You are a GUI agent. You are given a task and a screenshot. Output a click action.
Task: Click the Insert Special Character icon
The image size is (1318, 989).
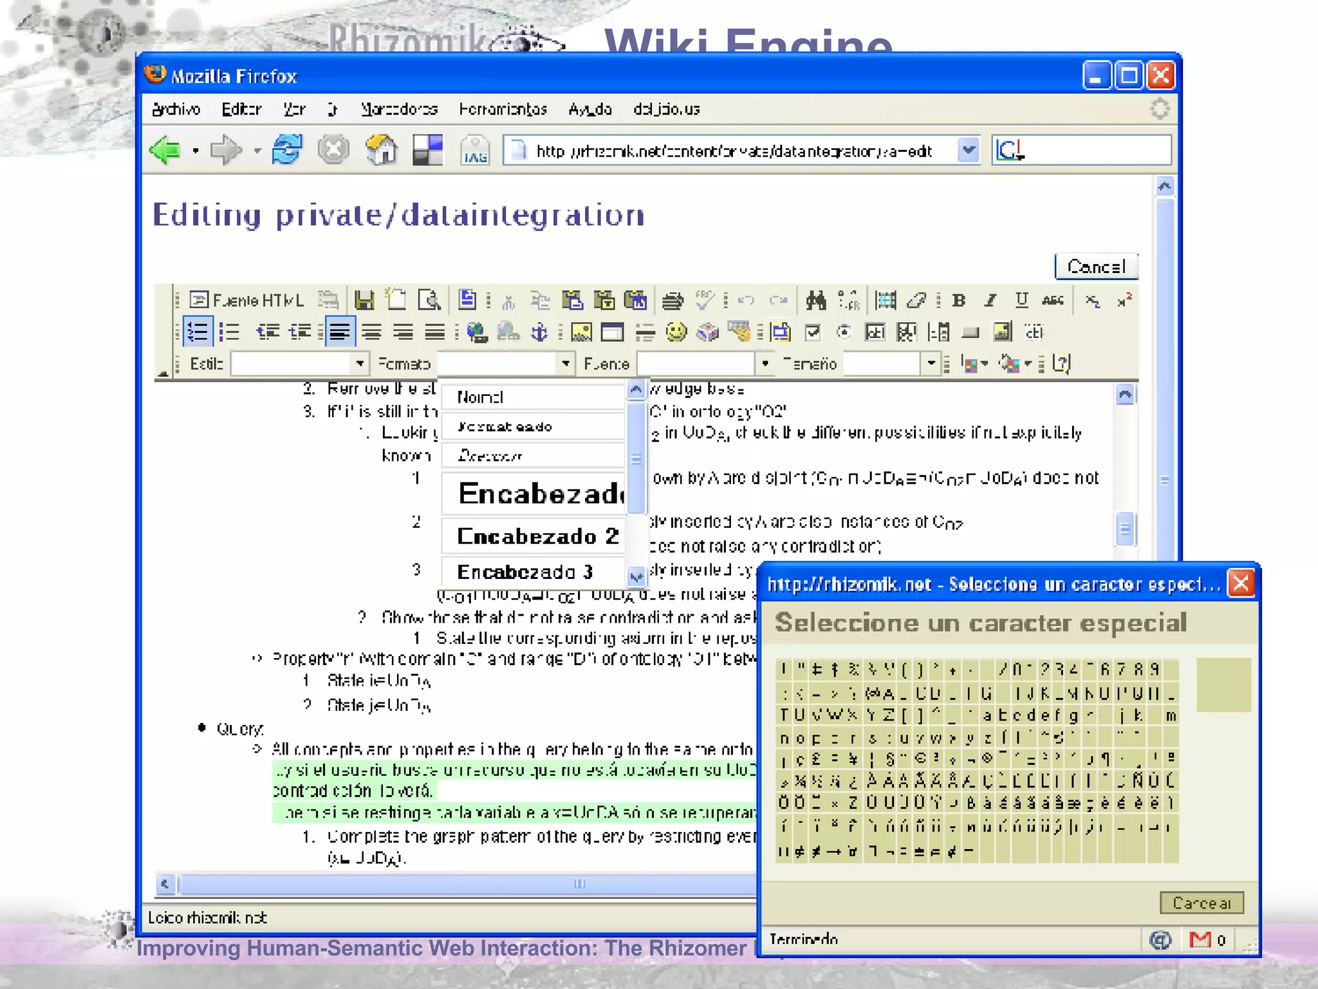708,332
